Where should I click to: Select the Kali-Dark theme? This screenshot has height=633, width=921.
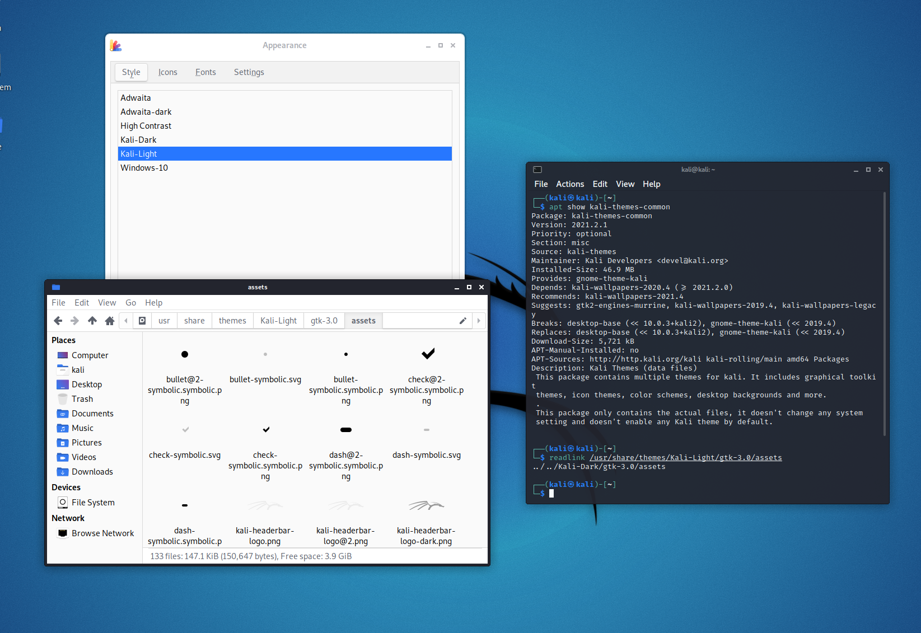click(138, 140)
